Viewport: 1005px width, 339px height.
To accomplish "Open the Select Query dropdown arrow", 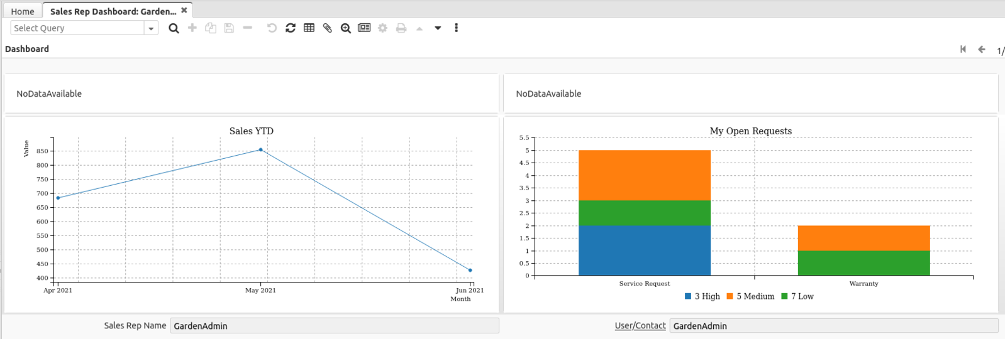I will pyautogui.click(x=151, y=28).
